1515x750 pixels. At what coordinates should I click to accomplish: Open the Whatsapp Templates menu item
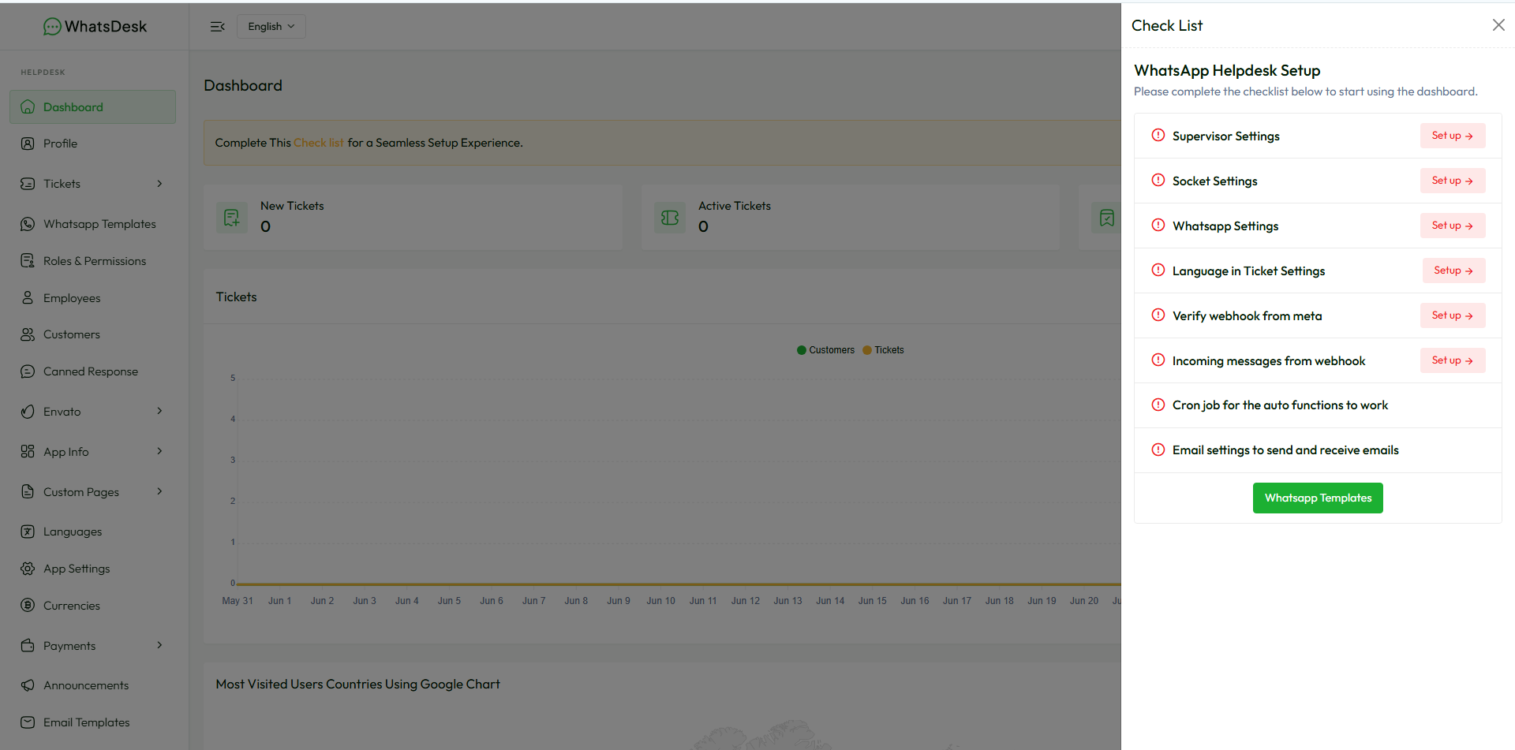click(92, 224)
